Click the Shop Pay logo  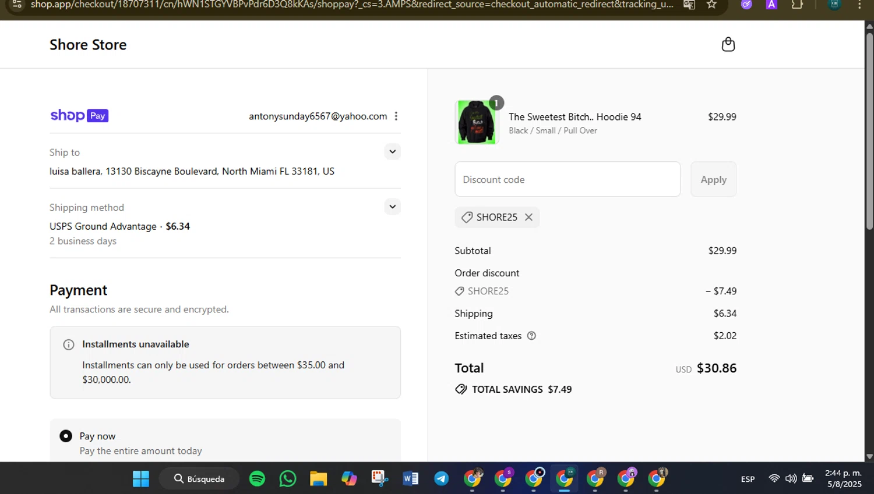pos(79,115)
